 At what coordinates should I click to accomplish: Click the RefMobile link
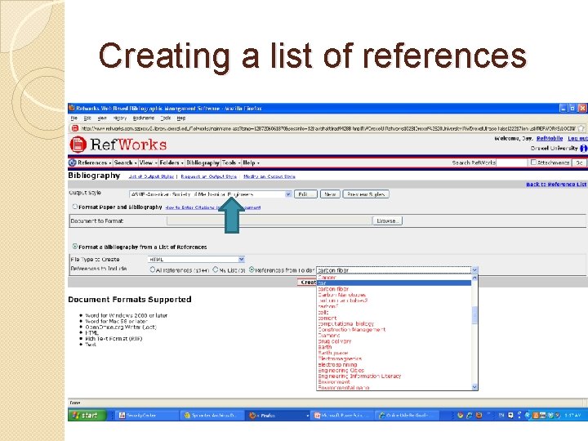(x=550, y=138)
